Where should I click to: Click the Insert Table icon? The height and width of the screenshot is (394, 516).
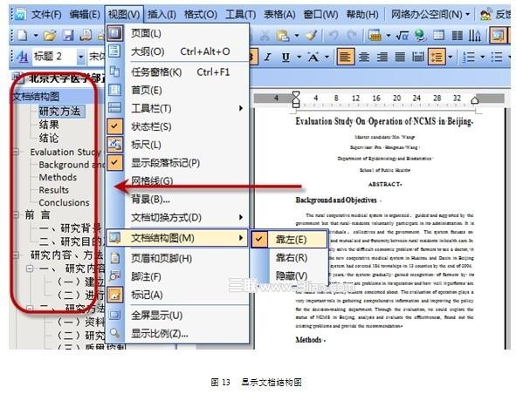point(375,36)
